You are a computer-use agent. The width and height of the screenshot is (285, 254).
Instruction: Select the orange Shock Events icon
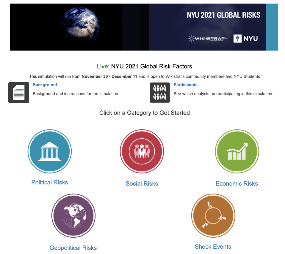point(213,215)
